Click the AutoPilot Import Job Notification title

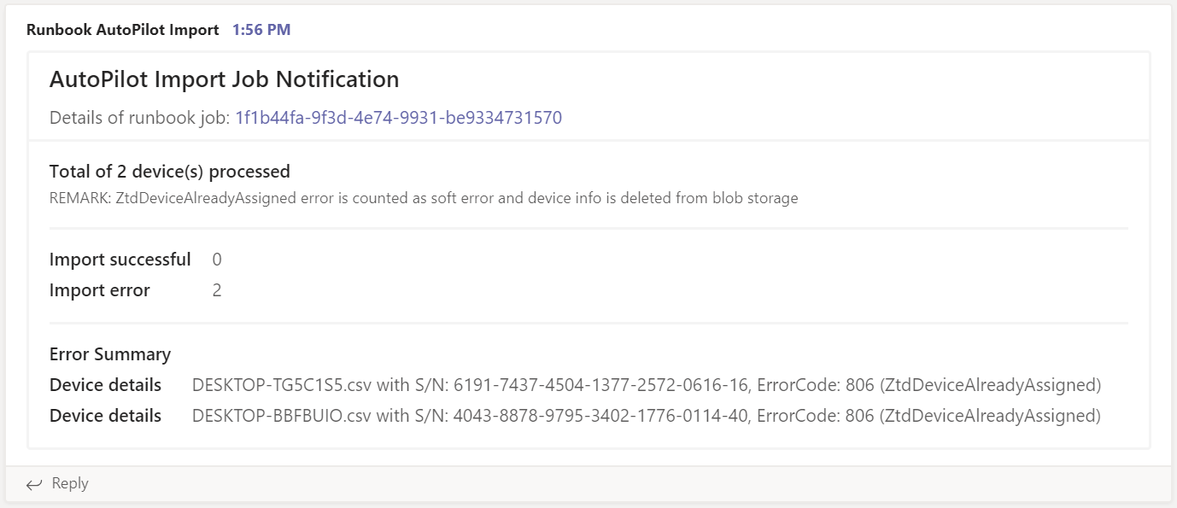(x=224, y=79)
